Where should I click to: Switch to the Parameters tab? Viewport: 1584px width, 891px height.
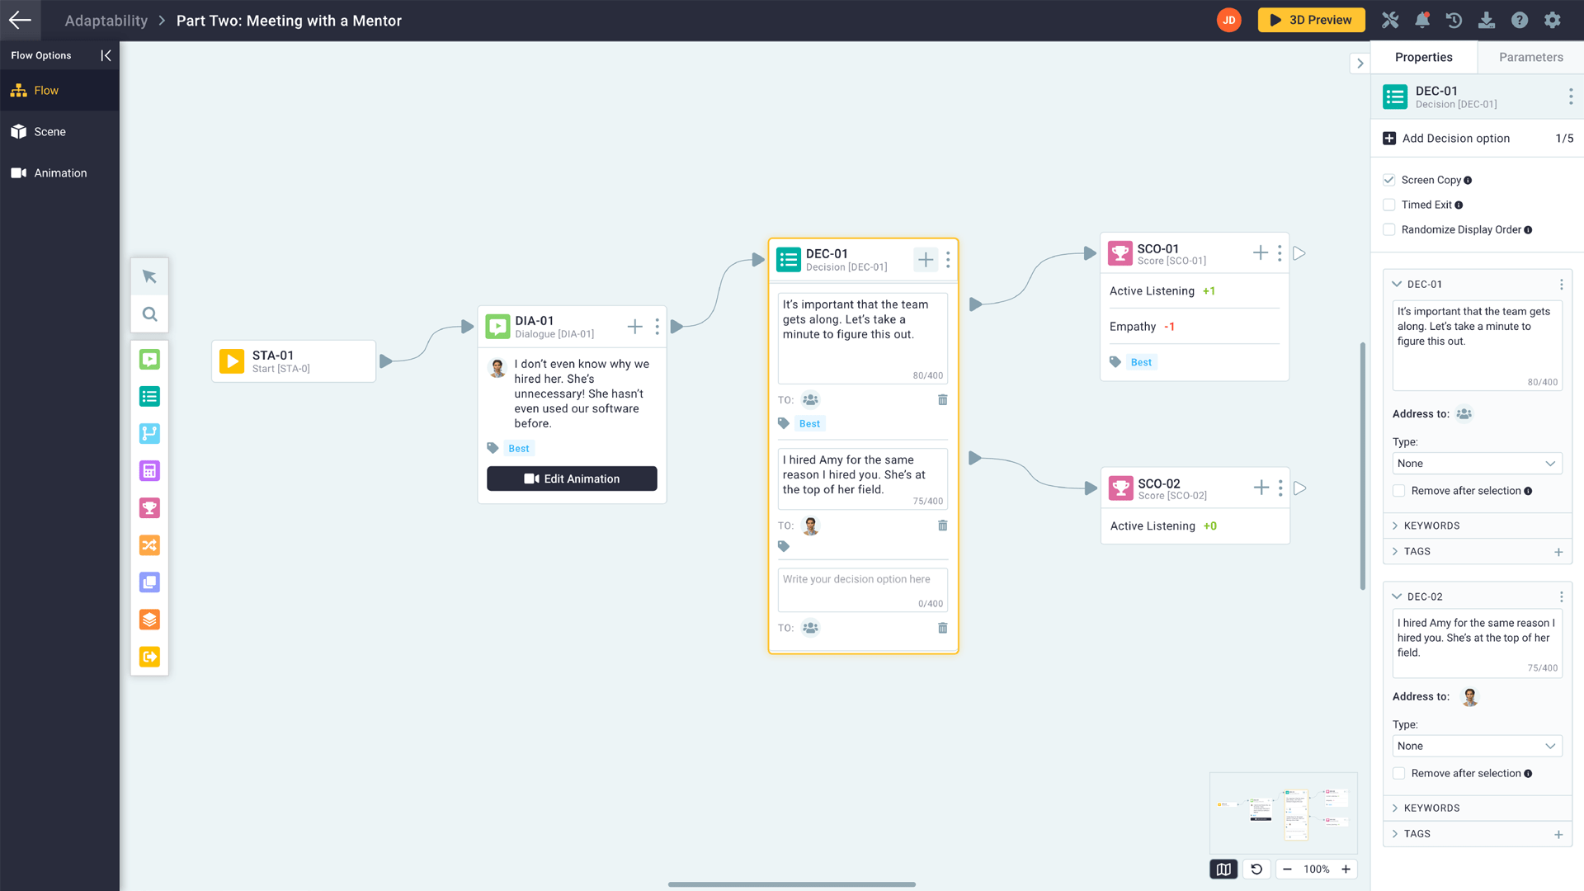pyautogui.click(x=1530, y=58)
